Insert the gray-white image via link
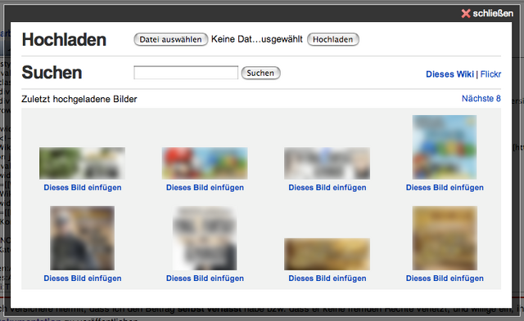524x321 pixels. tap(205, 279)
